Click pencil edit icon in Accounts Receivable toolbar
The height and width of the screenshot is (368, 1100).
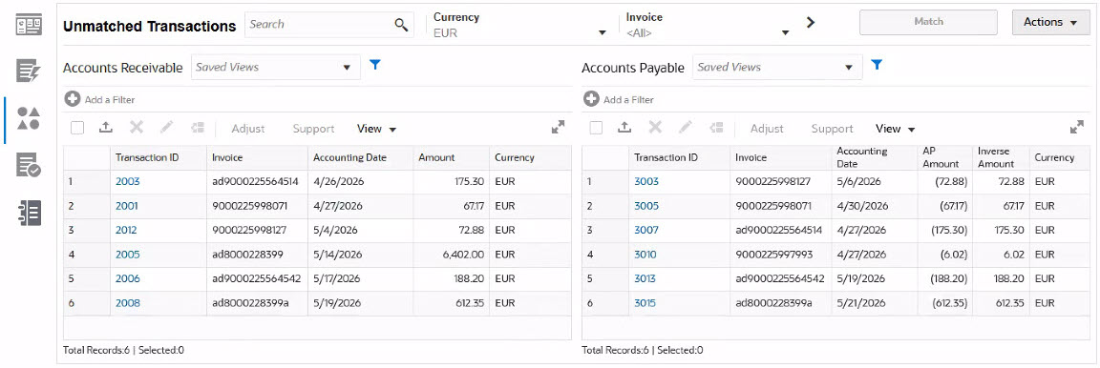[166, 128]
